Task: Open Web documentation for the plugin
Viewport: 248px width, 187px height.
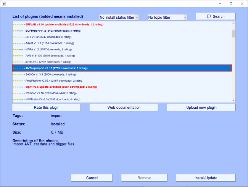Action: [x=124, y=107]
